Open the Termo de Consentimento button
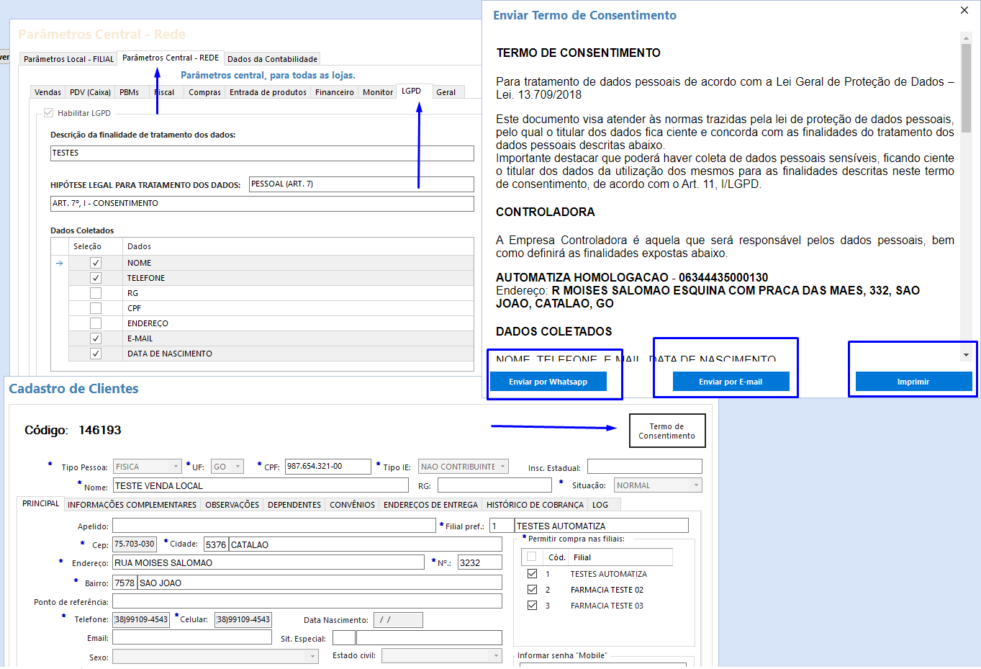 666,431
